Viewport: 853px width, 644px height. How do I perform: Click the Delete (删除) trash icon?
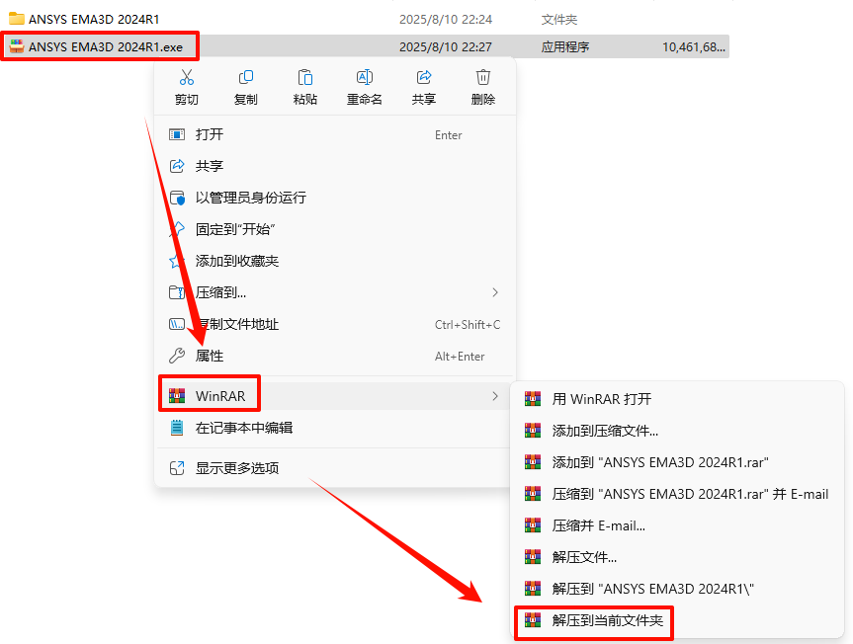[483, 78]
